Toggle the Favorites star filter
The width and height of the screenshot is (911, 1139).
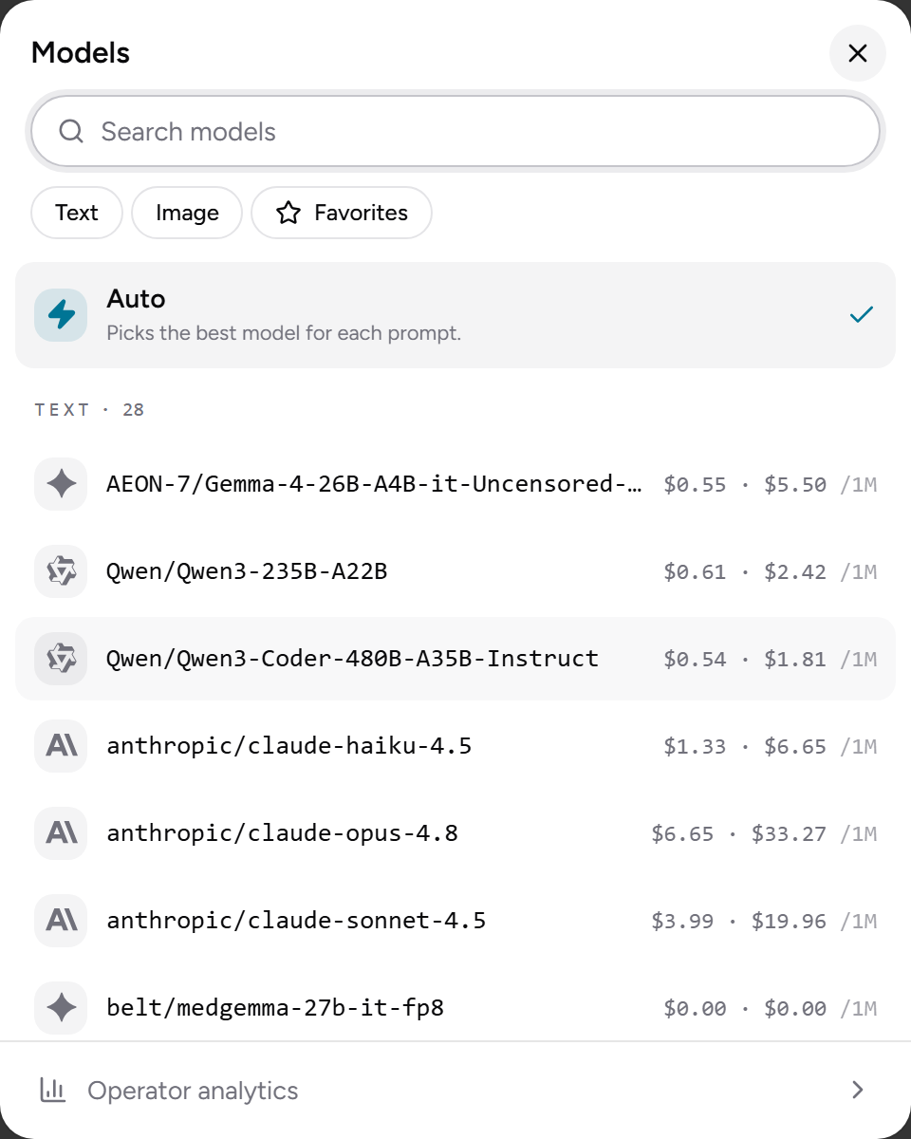point(342,213)
